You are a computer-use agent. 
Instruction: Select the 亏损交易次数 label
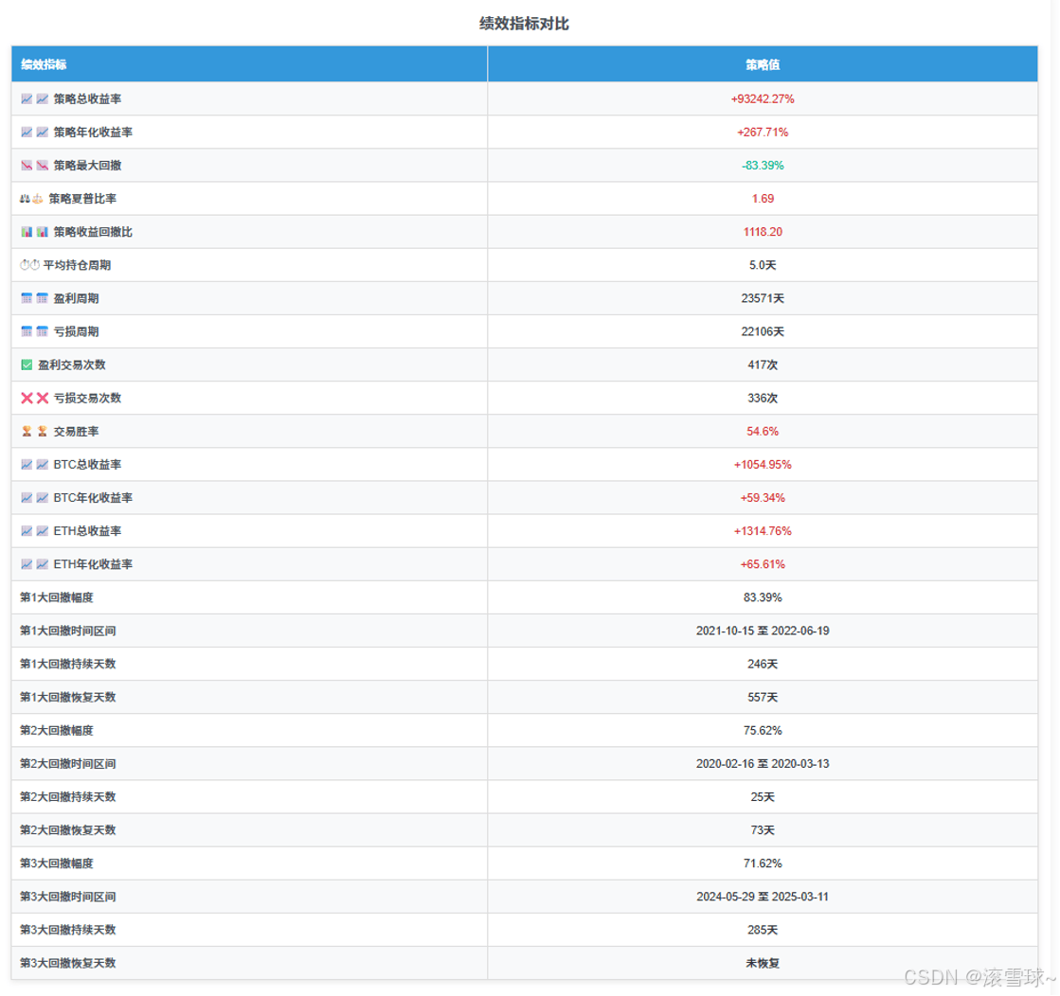(88, 398)
